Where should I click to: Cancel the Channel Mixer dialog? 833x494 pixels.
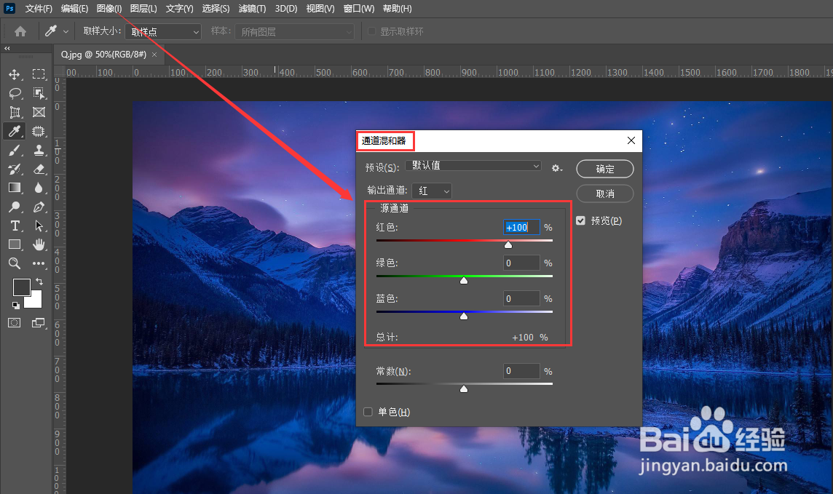coord(605,194)
